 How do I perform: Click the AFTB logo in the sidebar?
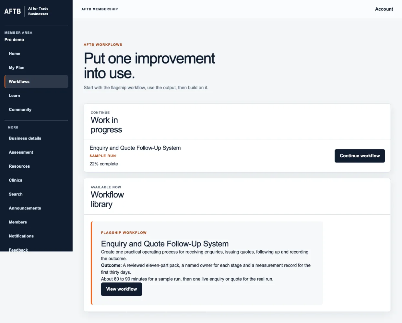[x=13, y=11]
